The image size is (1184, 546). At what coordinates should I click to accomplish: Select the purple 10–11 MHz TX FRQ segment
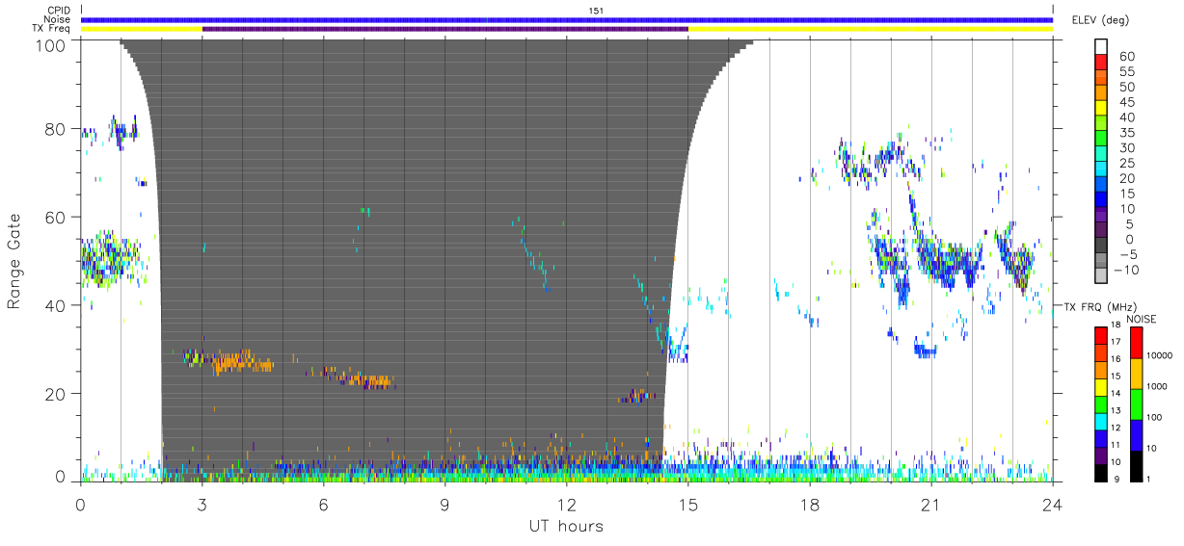click(x=1101, y=454)
